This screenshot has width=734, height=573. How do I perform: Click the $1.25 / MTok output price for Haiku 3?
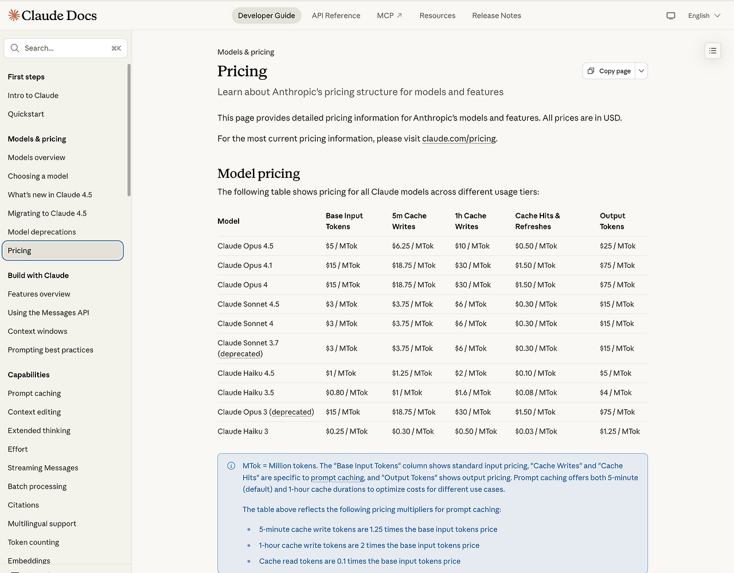tap(620, 431)
